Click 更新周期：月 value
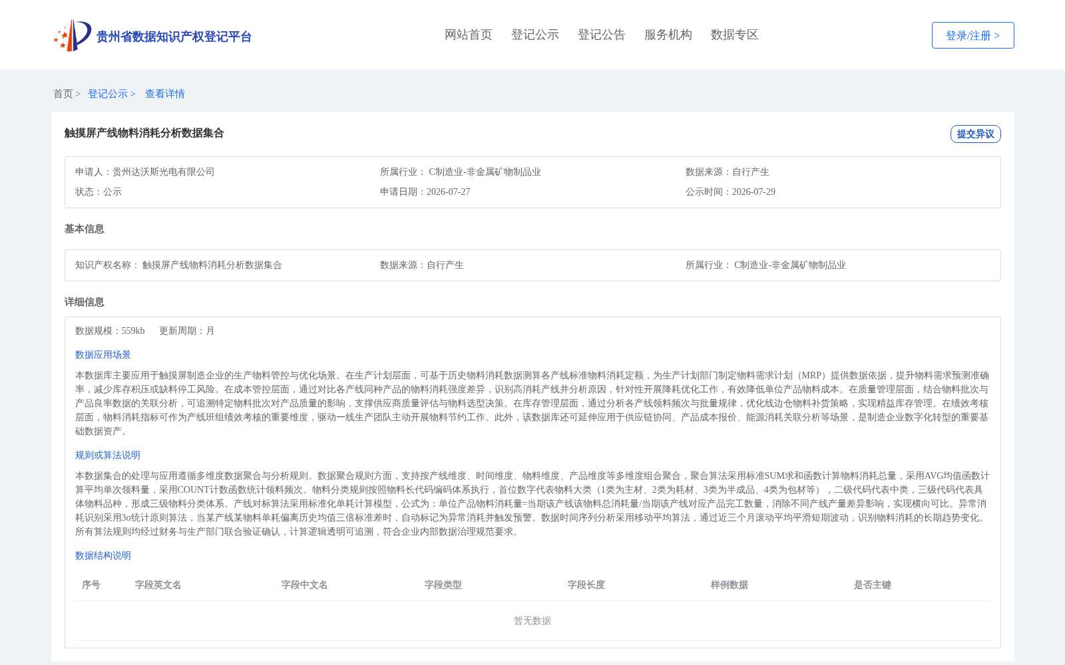Screen dimensions: 1065x665 [187, 331]
